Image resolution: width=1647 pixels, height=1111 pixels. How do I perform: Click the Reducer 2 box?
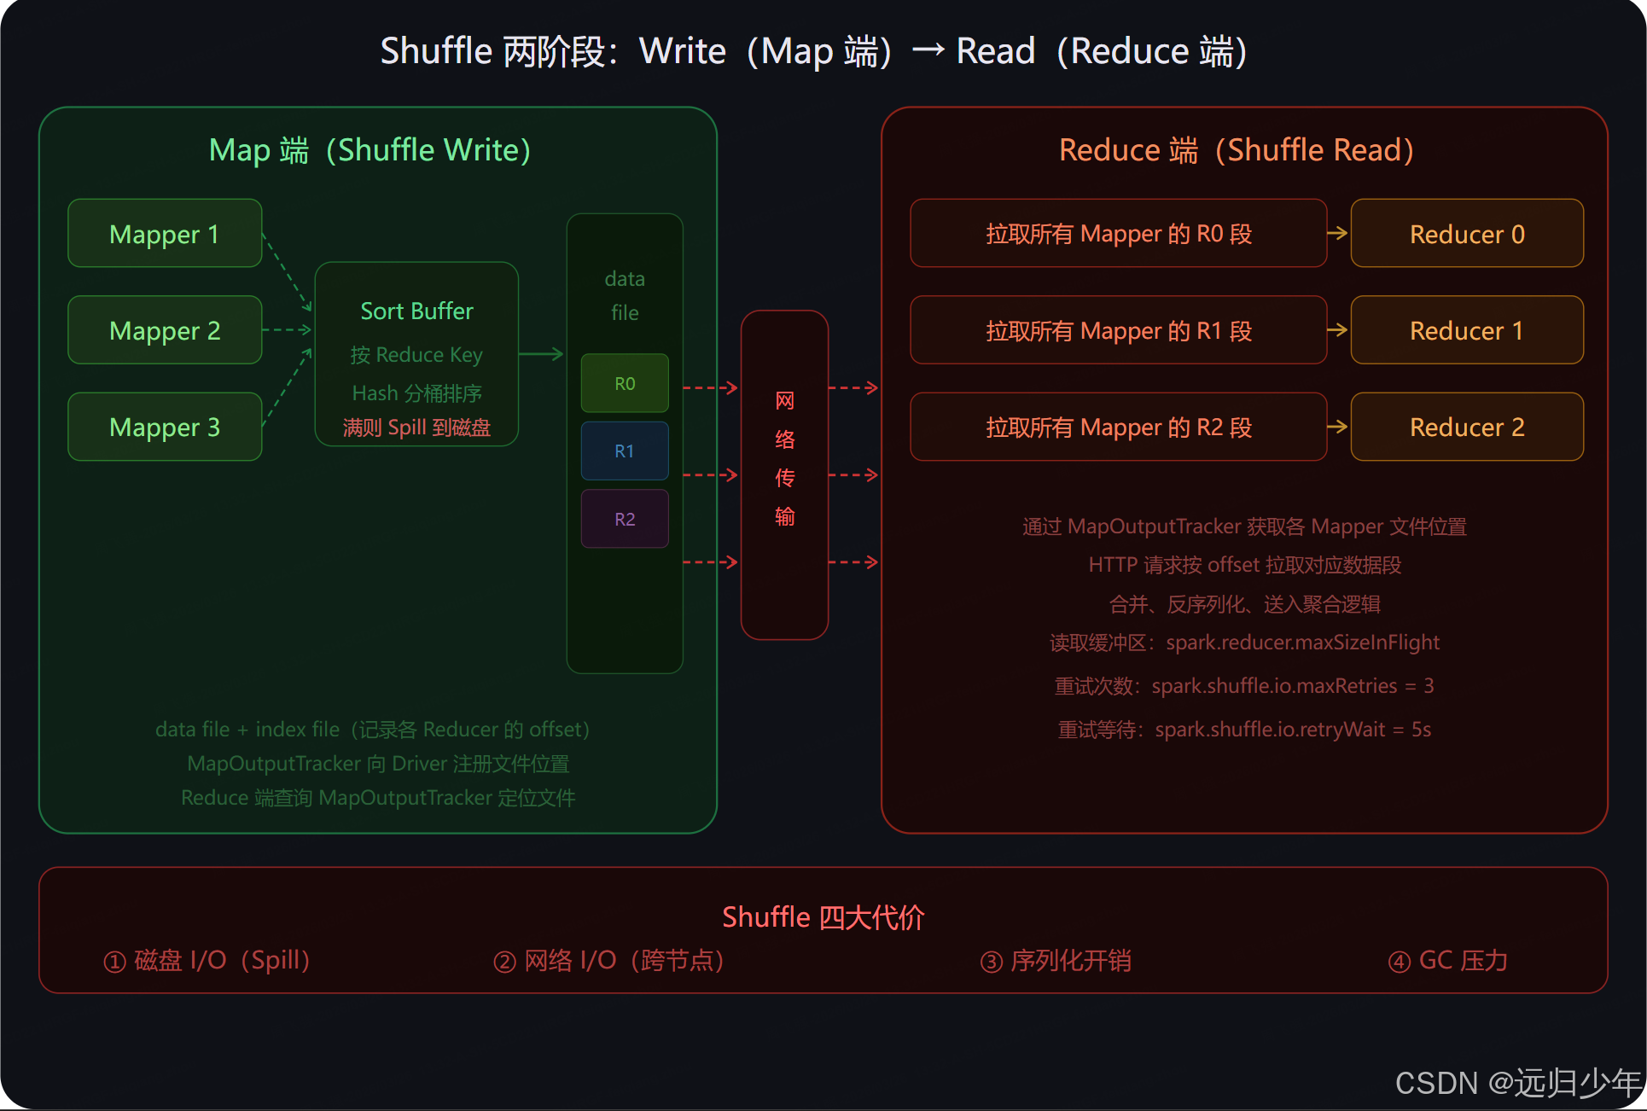1467,427
